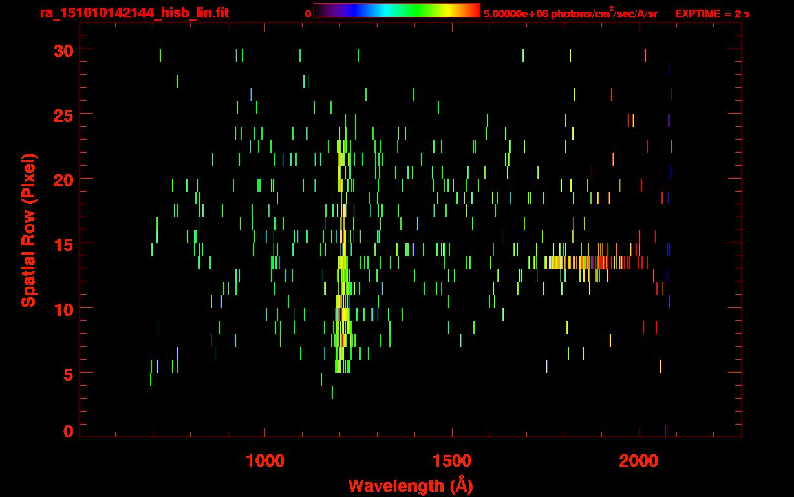
Task: Click the 1000 wavelength tick label
Action: point(265,461)
